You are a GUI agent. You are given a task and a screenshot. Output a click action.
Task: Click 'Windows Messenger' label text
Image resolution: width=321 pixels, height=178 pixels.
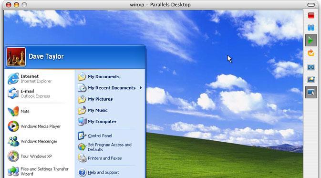point(39,141)
